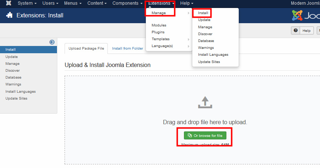This screenshot has height=168, width=320.
Task: Click the puzzle piece Extensions icon in header
Action: coord(9,15)
